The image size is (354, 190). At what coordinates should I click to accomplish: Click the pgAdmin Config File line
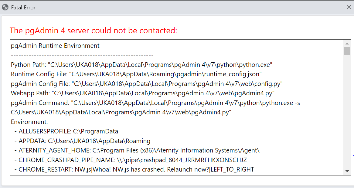pos(147,84)
